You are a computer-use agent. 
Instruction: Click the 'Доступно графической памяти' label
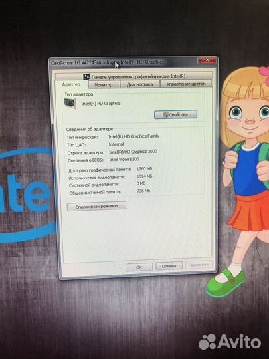(100, 170)
